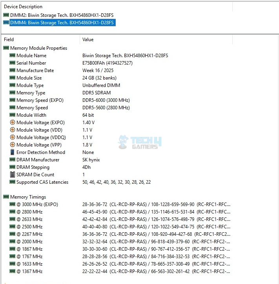Image resolution: width=279 pixels, height=284 pixels.
Task: Click the value Unbuffered DIMM
Action: pos(101,85)
